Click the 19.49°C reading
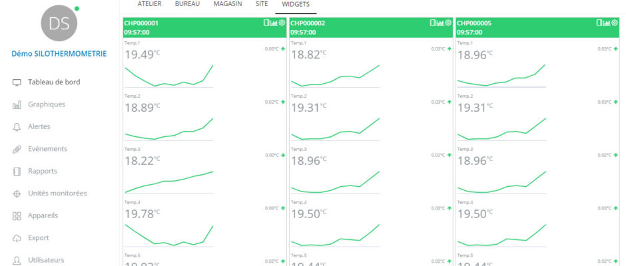Screen dimensions: 626x266 point(142,55)
